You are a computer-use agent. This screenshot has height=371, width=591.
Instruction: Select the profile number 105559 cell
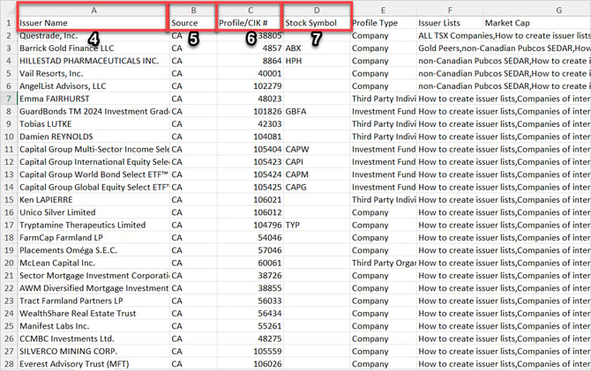click(250, 351)
